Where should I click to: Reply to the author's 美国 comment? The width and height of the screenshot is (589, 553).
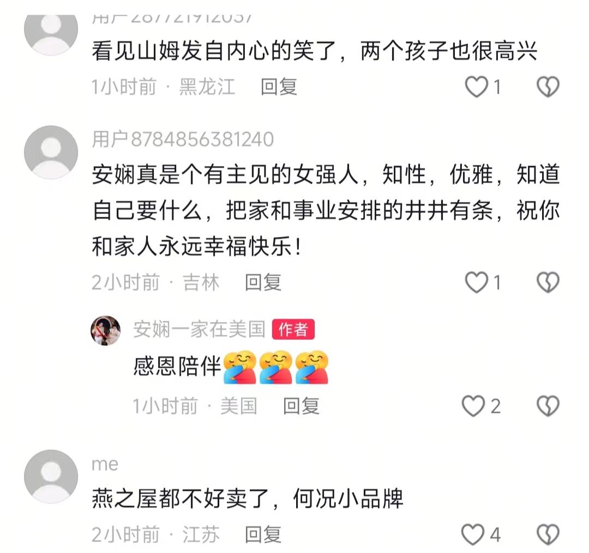301,406
